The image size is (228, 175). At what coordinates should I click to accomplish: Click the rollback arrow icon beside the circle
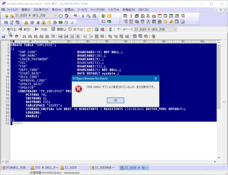(x=67, y=16)
